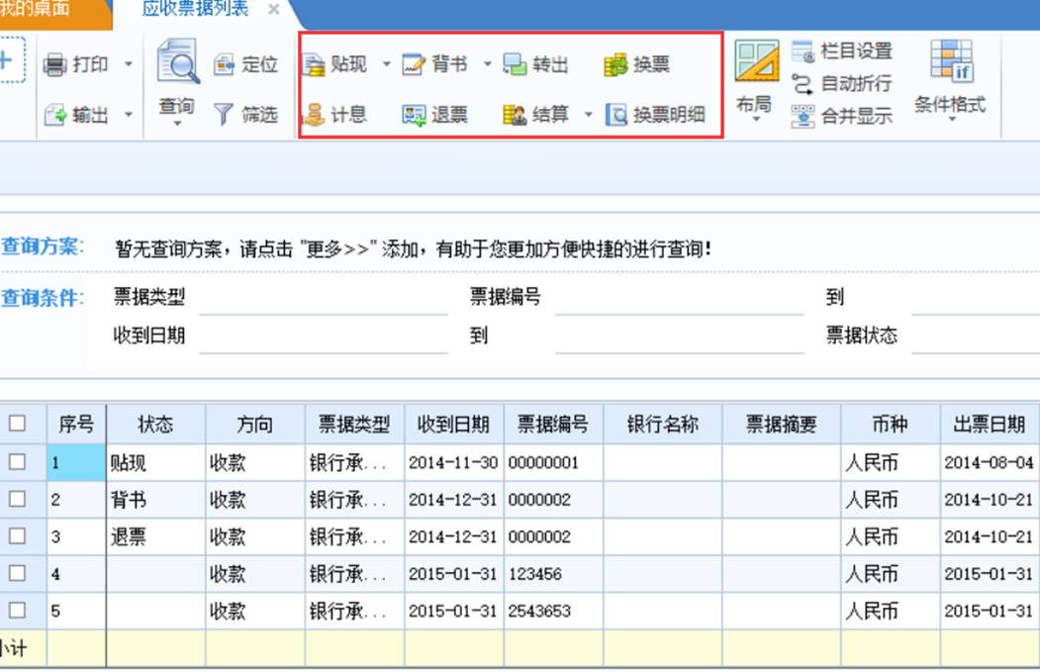Select bill number cell 2543653
1040x672 pixels.
point(553,611)
